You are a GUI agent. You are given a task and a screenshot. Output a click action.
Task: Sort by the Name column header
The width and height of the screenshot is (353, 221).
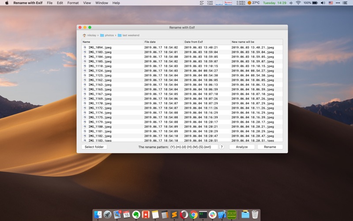113,42
